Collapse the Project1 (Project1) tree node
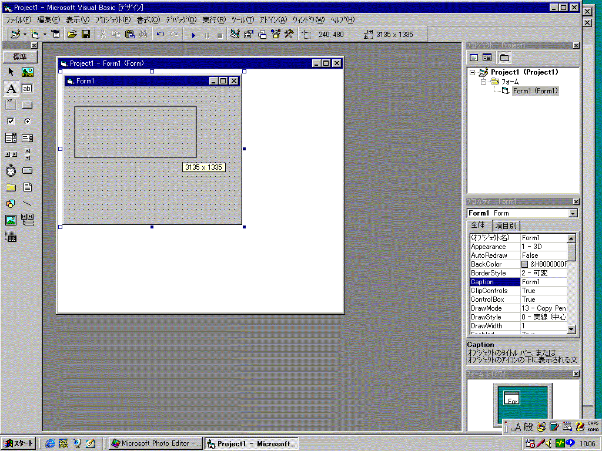 click(473, 72)
